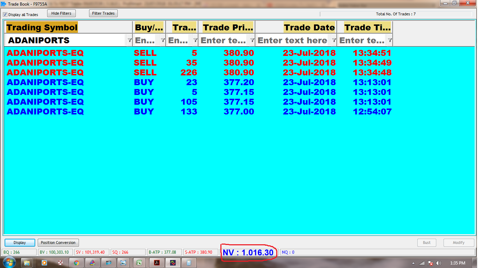Focus the Trade Time filter text field
Image resolution: width=482 pixels, height=268 pixels.
[x=362, y=40]
